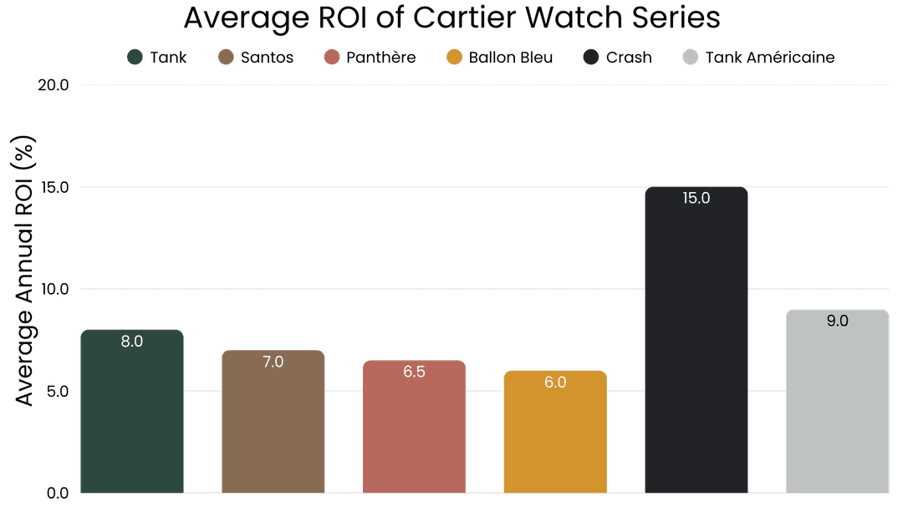Click the 9.0 value label
The width and height of the screenshot is (903, 507).
coord(837,321)
